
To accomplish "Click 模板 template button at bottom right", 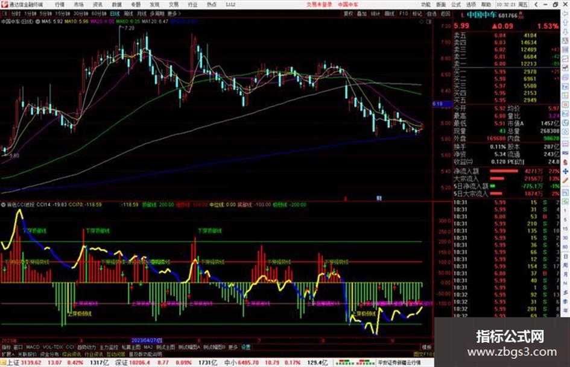I will click(x=426, y=347).
